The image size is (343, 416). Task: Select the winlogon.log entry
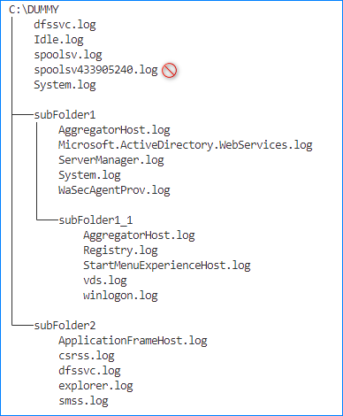120,296
